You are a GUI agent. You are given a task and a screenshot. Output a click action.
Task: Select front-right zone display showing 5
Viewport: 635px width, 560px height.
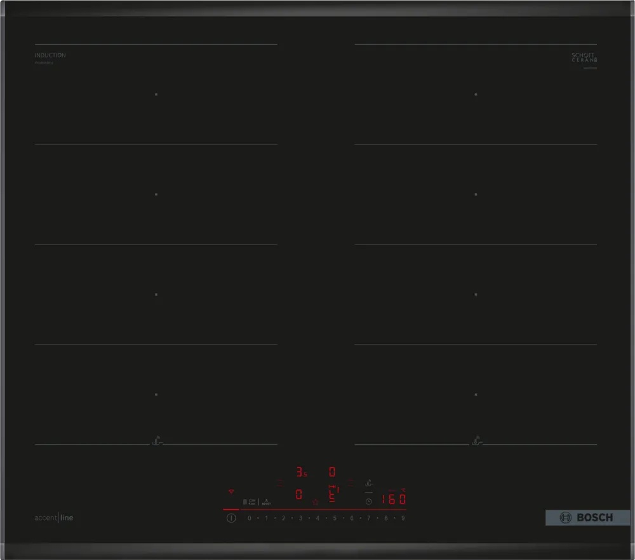(x=332, y=497)
